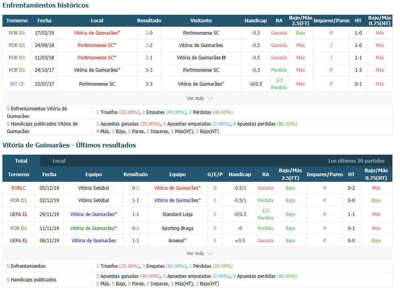Open UEFA EL tournament in 06/11/19 row

pos(19,241)
